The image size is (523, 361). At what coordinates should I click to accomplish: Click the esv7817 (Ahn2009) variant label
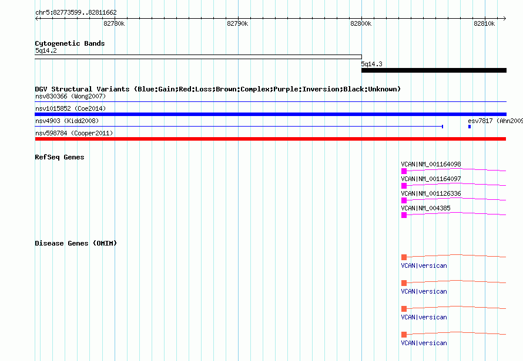(x=495, y=121)
